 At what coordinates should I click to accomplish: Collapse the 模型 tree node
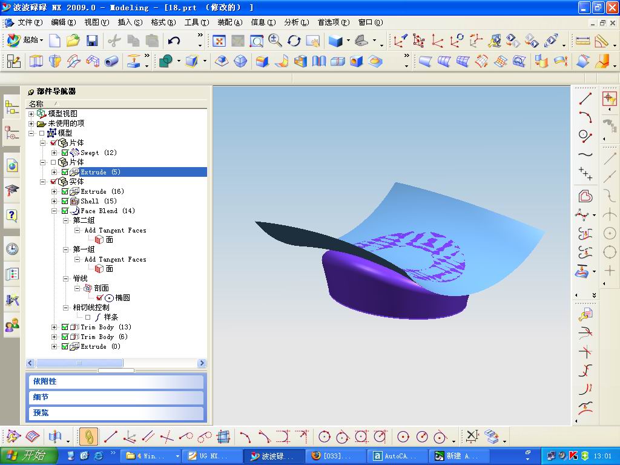[x=31, y=133]
